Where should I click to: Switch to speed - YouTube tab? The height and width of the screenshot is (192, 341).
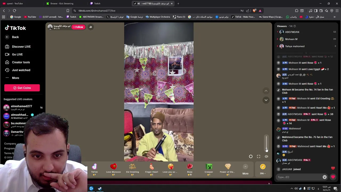click(x=22, y=3)
